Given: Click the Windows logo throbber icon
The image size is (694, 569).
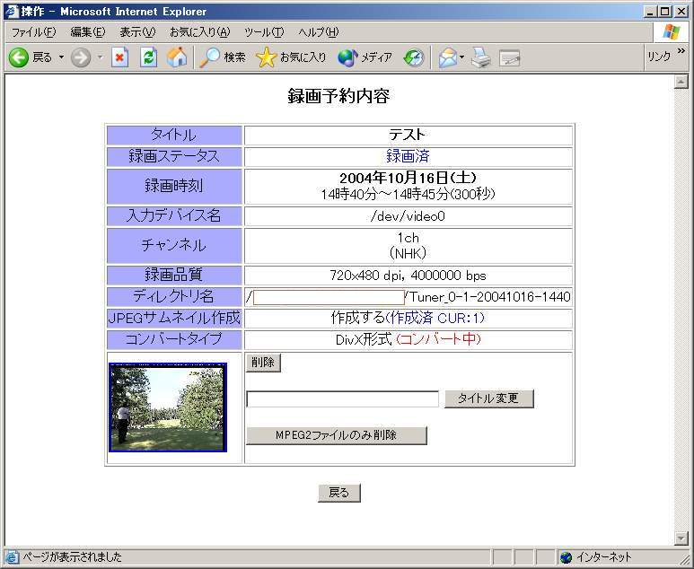Looking at the screenshot, I should click(671, 32).
